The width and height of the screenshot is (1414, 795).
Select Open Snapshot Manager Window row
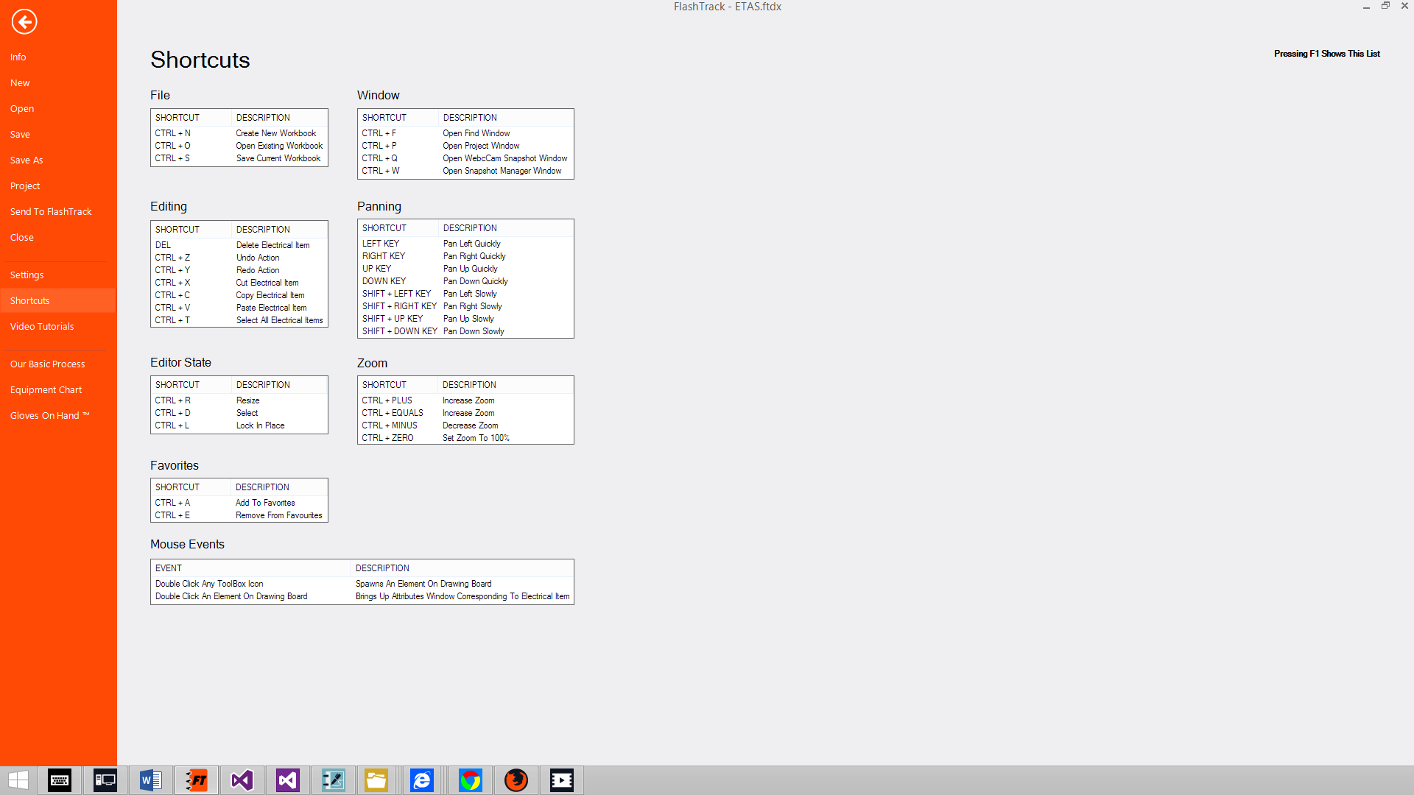pos(465,171)
